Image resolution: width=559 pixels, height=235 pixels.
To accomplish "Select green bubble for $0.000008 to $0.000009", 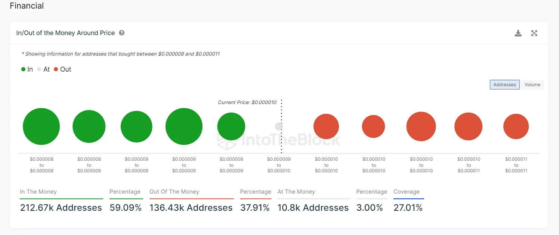I will [89, 126].
